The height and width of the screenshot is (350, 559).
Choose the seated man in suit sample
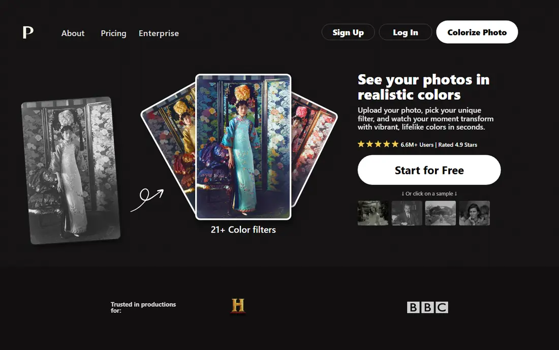pyautogui.click(x=407, y=213)
